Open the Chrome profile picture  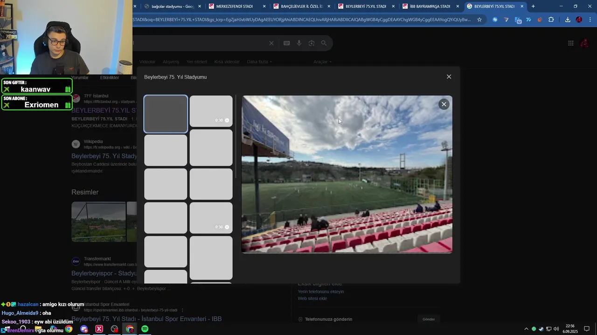579,20
